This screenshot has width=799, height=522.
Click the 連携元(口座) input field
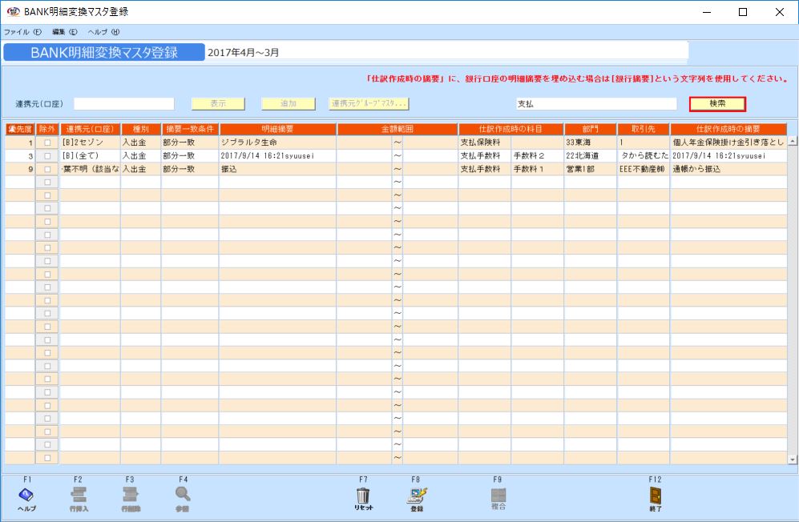tap(123, 104)
